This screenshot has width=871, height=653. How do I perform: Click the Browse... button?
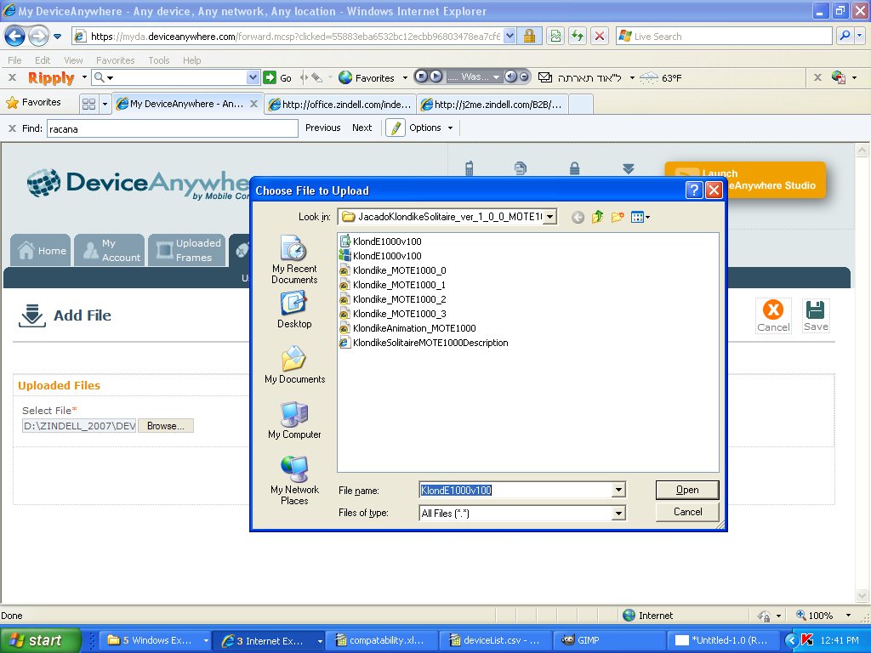click(x=166, y=426)
